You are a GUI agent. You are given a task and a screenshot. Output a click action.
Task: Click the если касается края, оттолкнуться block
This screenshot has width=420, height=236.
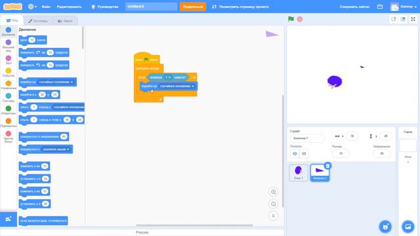coord(43,221)
